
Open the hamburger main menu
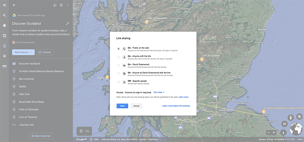point(4,5)
